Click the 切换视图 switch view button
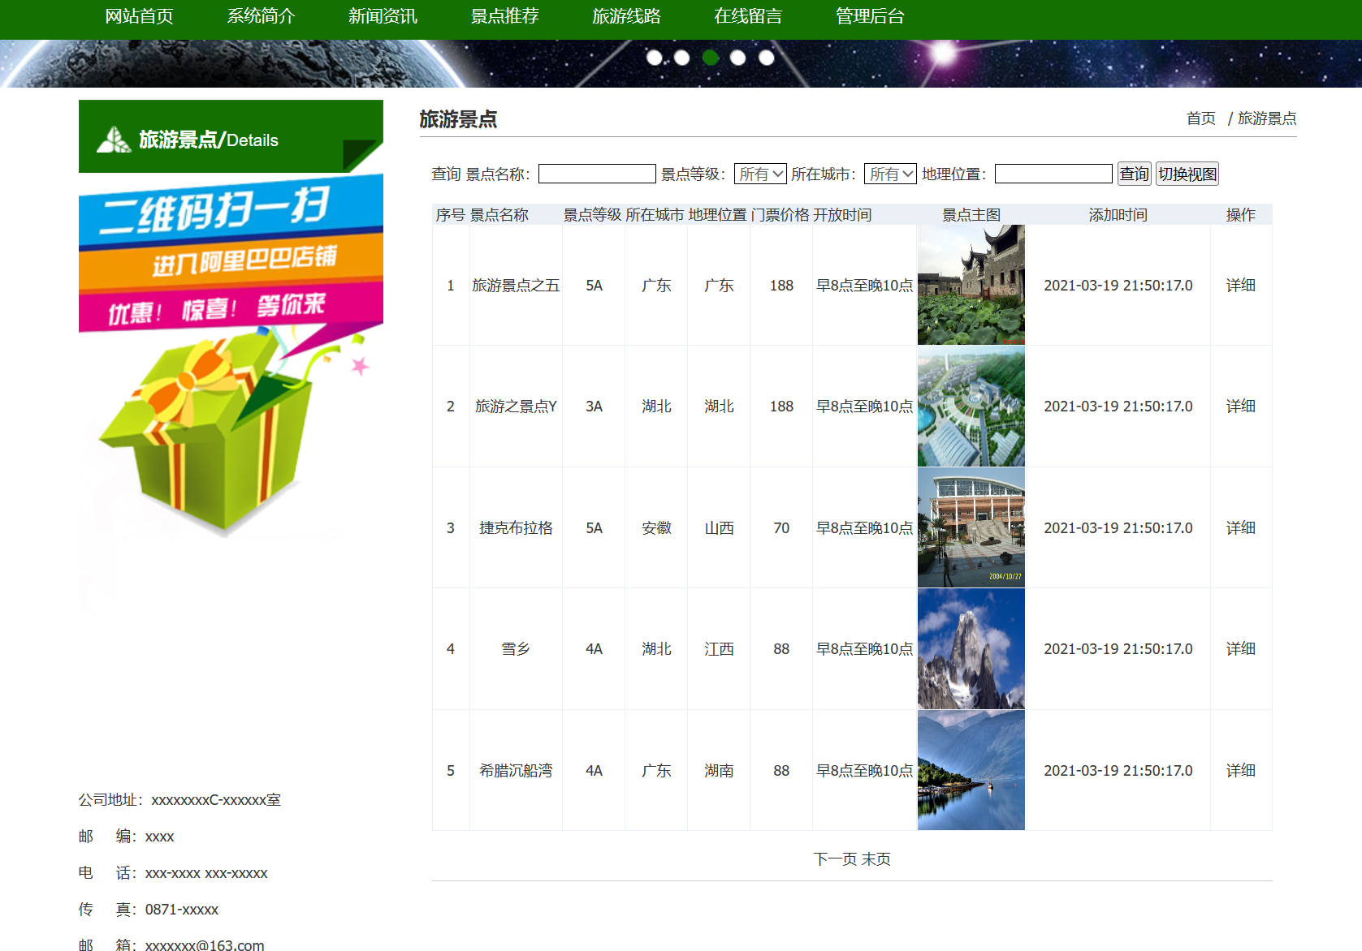The image size is (1362, 951). [1187, 173]
